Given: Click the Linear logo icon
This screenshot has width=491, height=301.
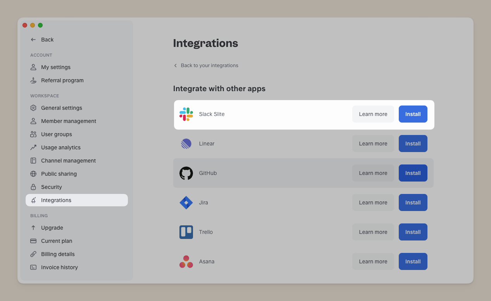Looking at the screenshot, I should click(186, 144).
